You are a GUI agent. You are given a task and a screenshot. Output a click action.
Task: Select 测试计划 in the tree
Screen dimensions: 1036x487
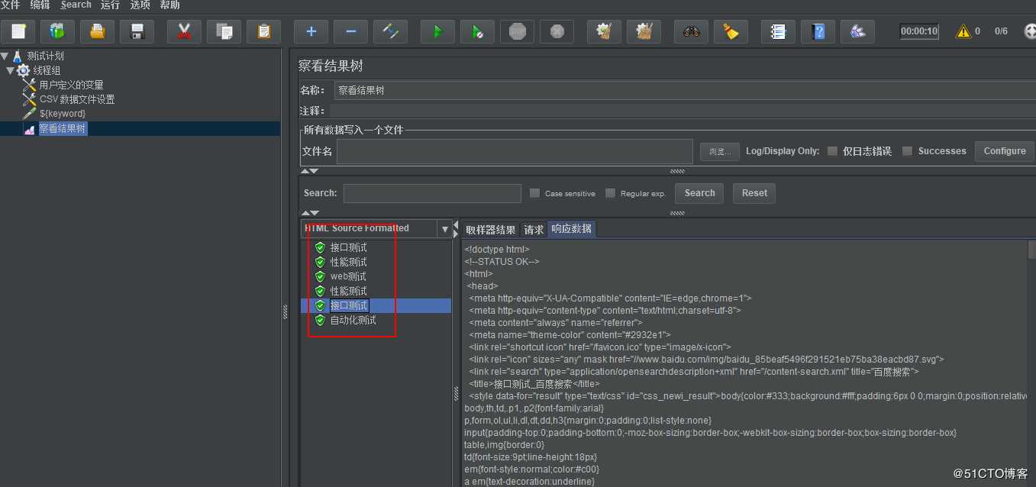(x=46, y=56)
